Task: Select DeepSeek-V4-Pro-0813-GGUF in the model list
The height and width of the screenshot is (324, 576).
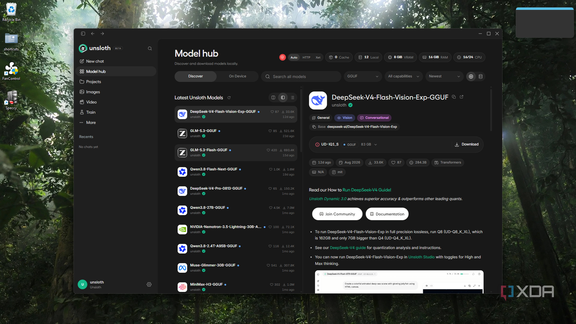Action: (x=236, y=191)
